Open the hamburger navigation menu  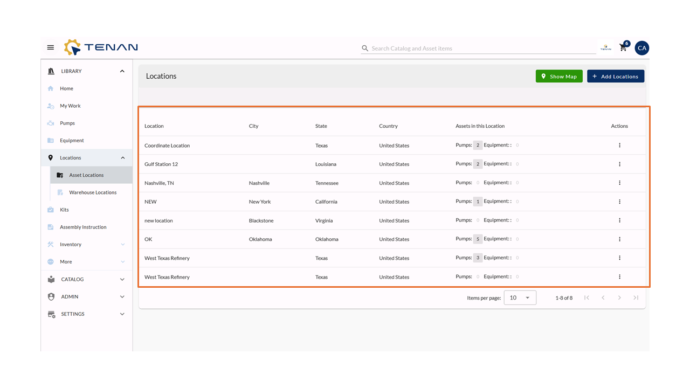51,47
